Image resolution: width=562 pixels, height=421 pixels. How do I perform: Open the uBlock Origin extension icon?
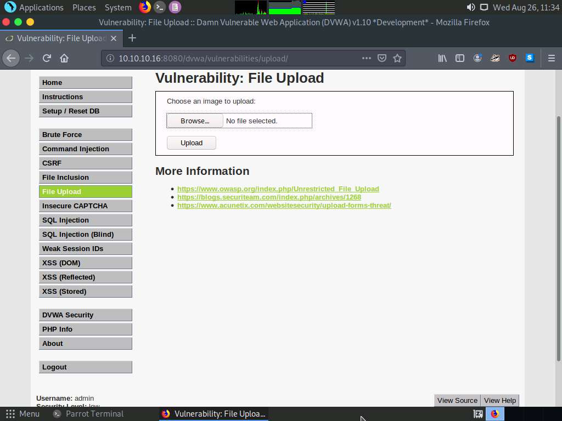512,58
